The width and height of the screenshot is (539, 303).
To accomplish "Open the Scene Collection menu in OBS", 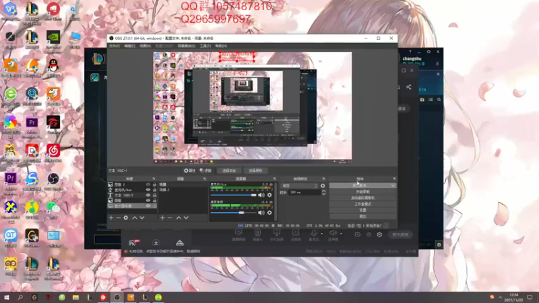I will tap(187, 46).
